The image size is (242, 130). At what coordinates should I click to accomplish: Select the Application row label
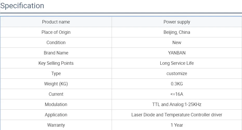(x=56, y=115)
